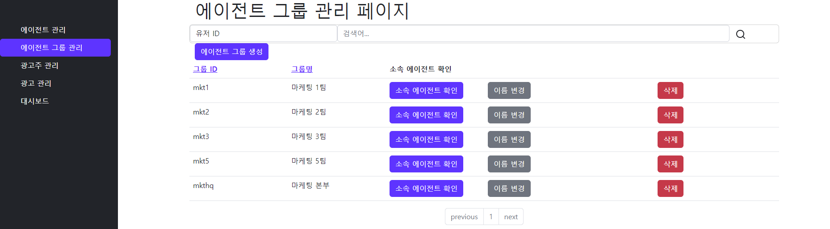
Task: Sort by 그룹 ID column header
Action: pyautogui.click(x=205, y=69)
